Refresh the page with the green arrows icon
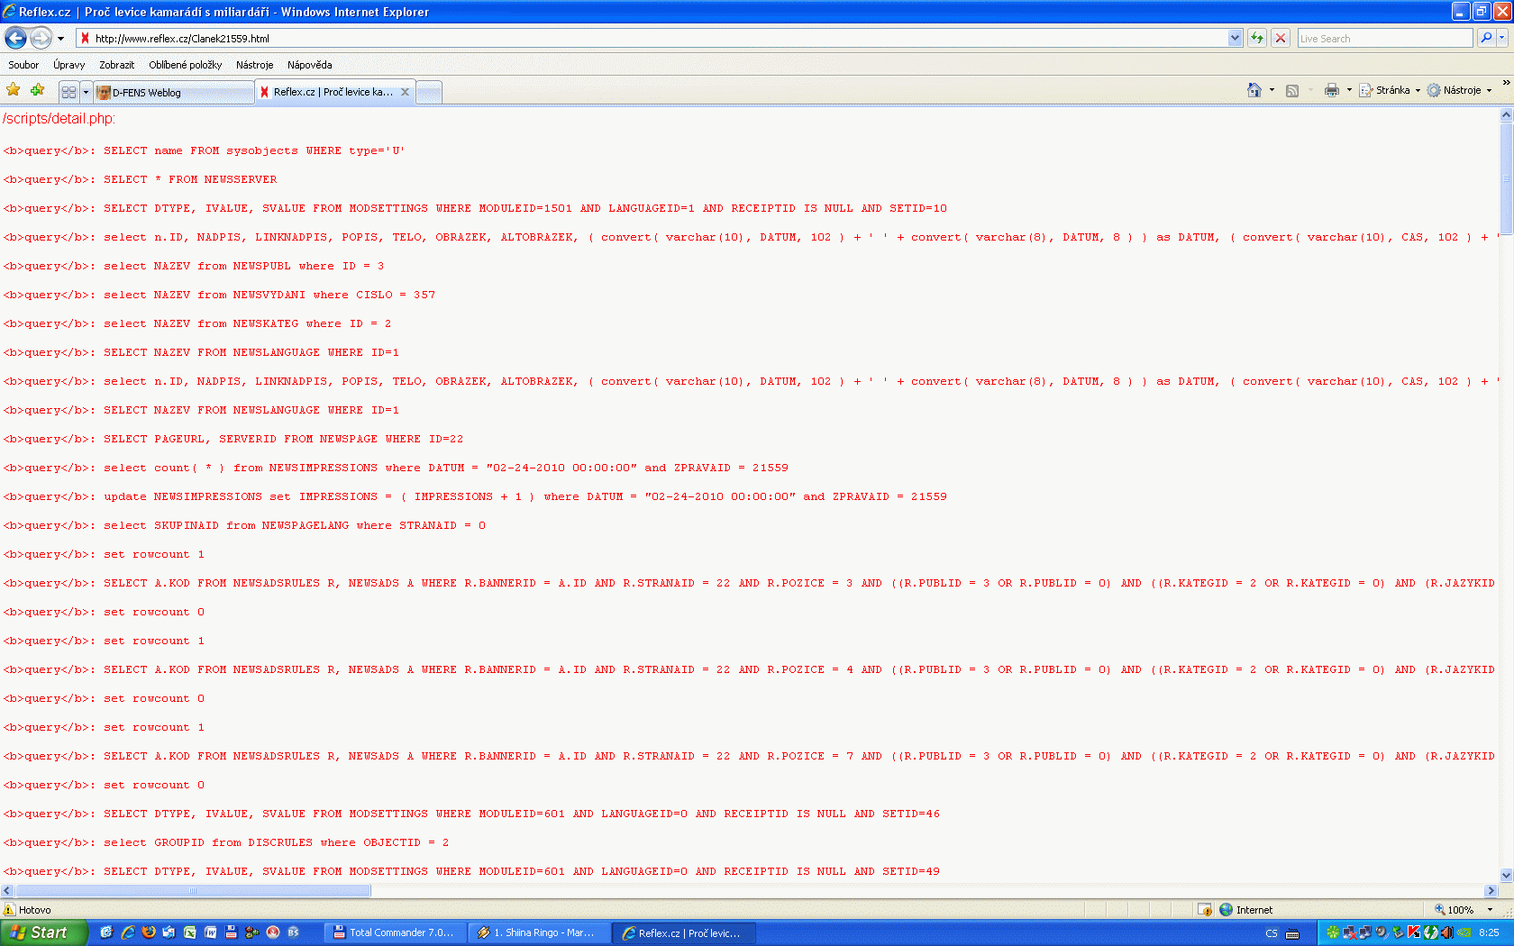This screenshot has width=1514, height=946. point(1256,38)
